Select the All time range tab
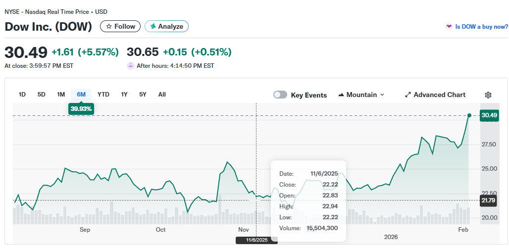 click(x=162, y=95)
